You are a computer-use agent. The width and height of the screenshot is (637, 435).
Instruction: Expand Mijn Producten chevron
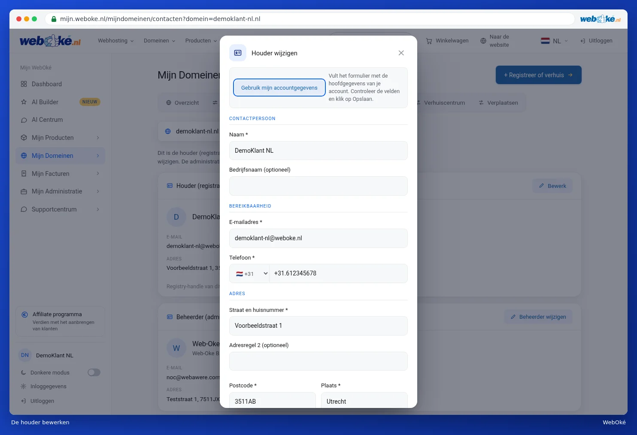(x=98, y=138)
